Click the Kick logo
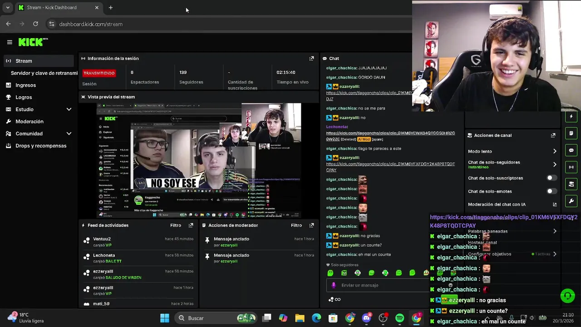 33,42
